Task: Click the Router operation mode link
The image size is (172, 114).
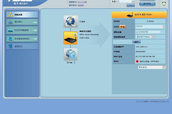Action: coord(81,5)
